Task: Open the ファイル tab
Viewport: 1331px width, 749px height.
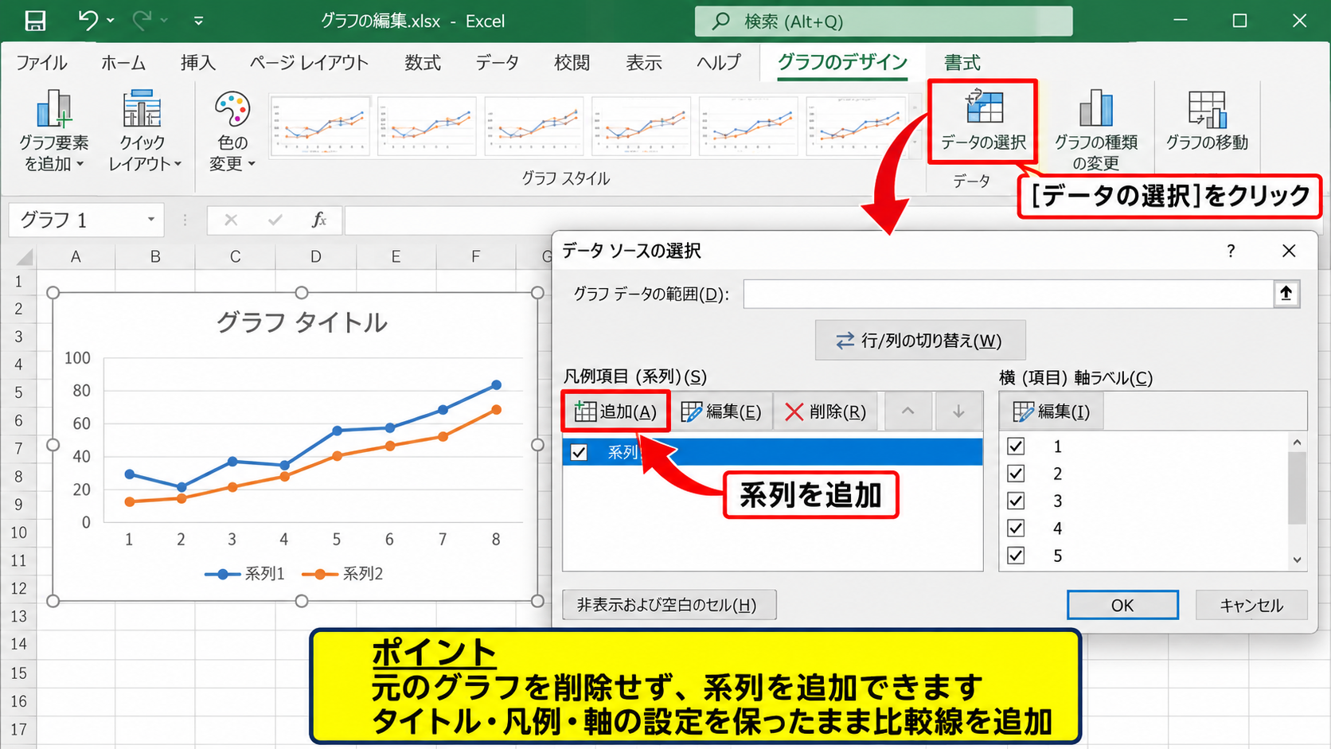Action: [41, 63]
